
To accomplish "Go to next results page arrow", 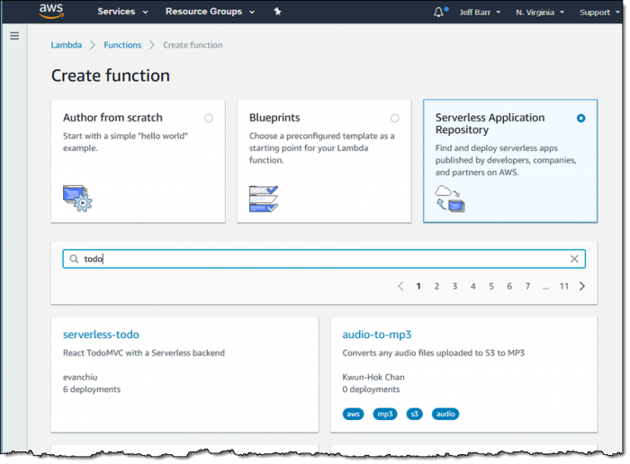I will coord(582,286).
